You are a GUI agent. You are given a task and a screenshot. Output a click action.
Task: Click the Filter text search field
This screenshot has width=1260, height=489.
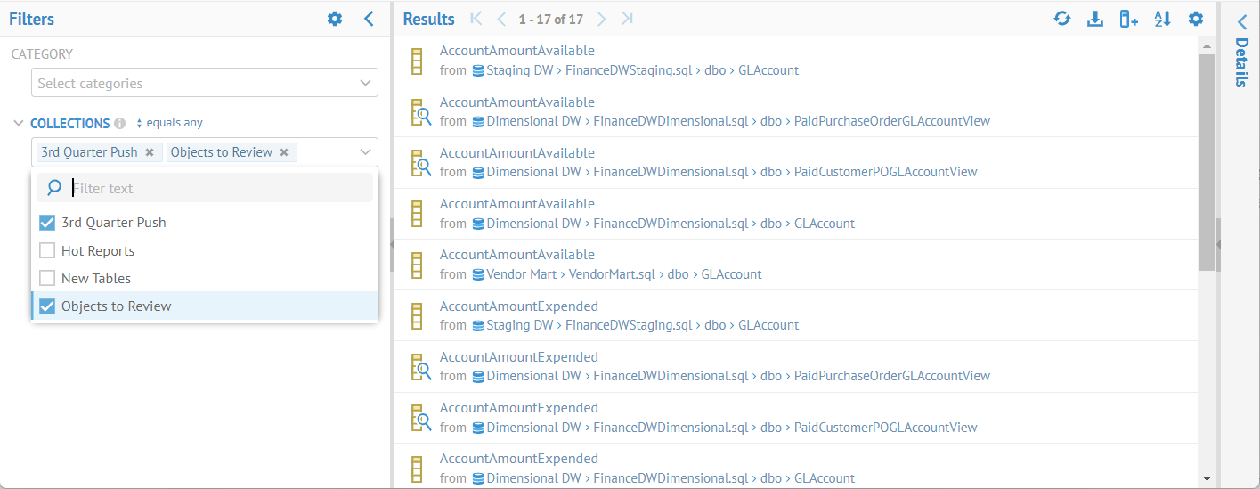pos(218,188)
